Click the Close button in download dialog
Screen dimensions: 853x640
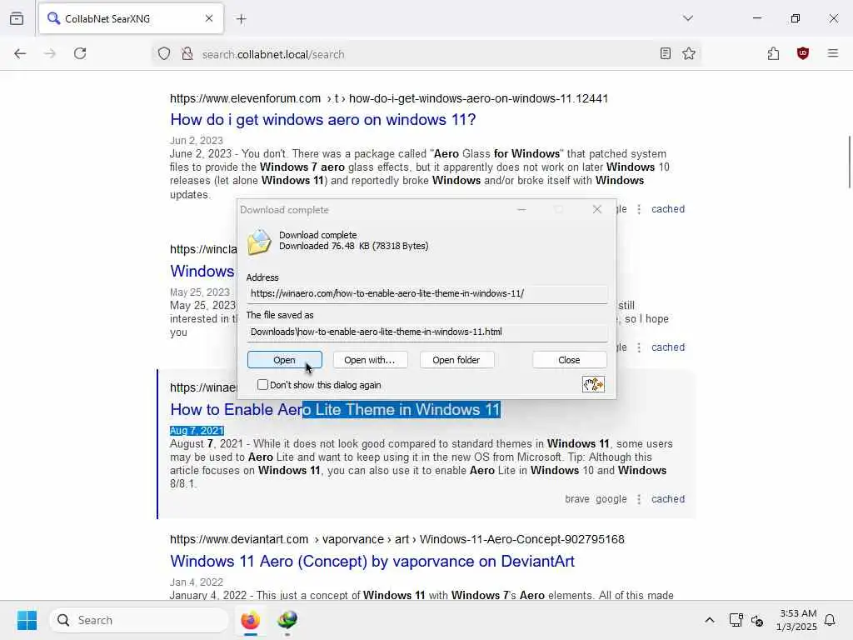coord(569,360)
